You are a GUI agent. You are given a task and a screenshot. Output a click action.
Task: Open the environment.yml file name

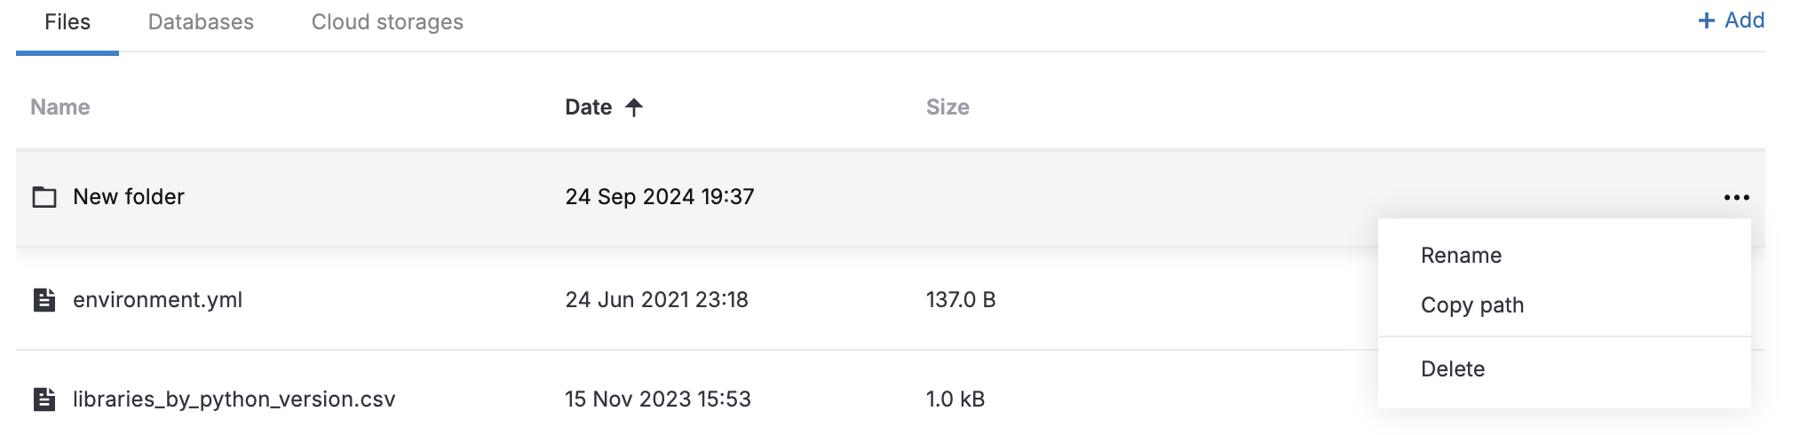[157, 300]
